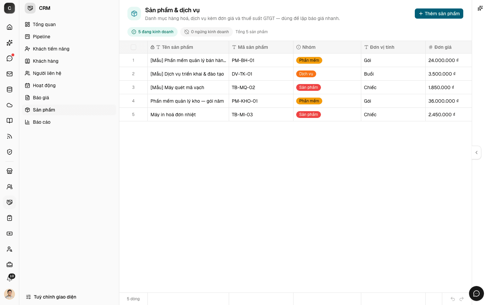Tick the select-all checkbox in table header
Image resolution: width=488 pixels, height=305 pixels.
pyautogui.click(x=134, y=47)
